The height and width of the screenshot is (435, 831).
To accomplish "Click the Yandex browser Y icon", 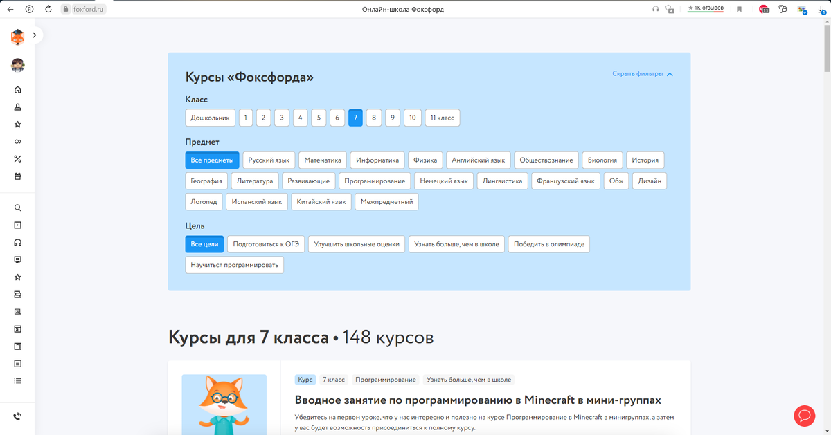I will (x=29, y=9).
